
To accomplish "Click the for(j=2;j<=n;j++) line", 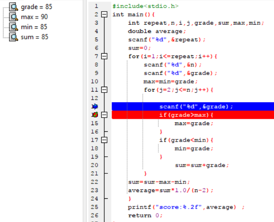I will (x=179, y=90).
